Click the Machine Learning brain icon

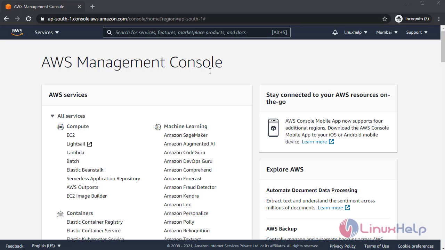point(158,127)
